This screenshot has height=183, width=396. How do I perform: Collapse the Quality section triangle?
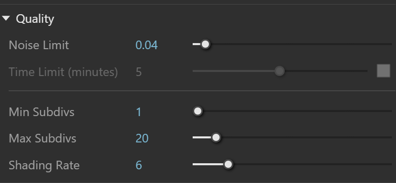coord(6,18)
